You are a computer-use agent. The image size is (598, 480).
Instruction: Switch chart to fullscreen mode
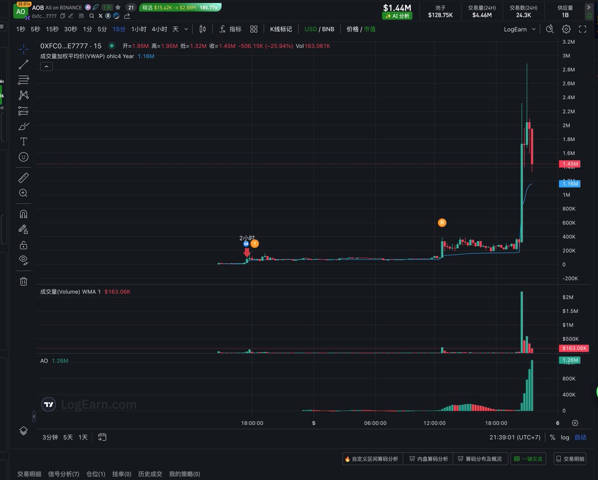[583, 29]
